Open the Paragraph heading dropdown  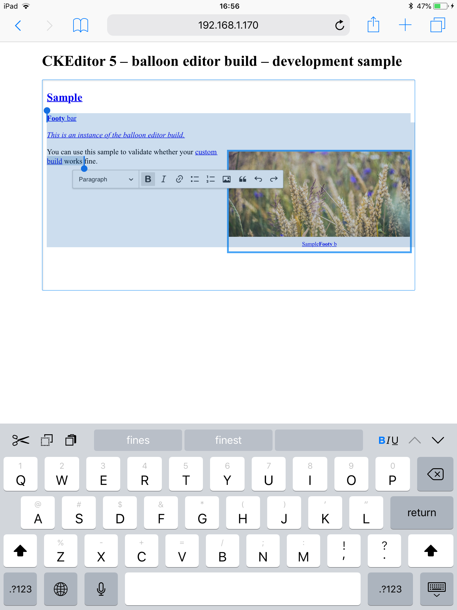tap(106, 179)
